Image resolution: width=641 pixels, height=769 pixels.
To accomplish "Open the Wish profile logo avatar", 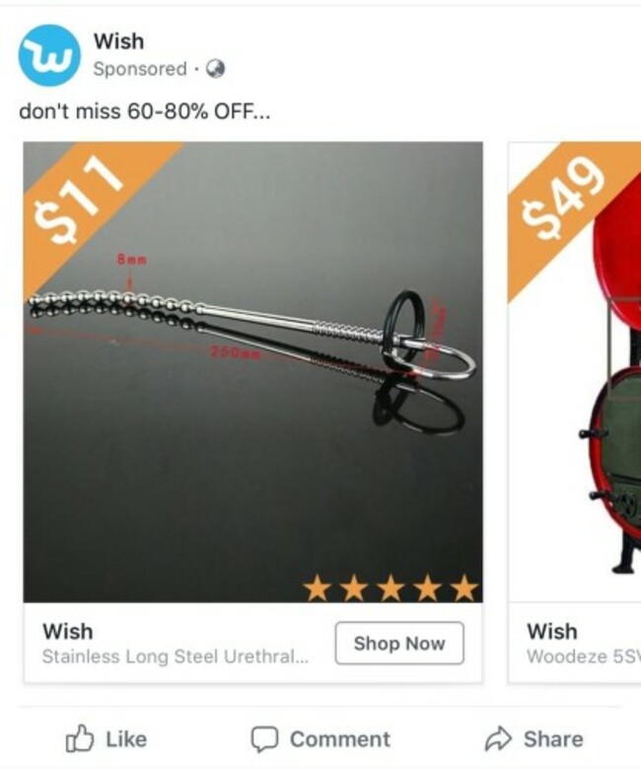I will point(49,55).
